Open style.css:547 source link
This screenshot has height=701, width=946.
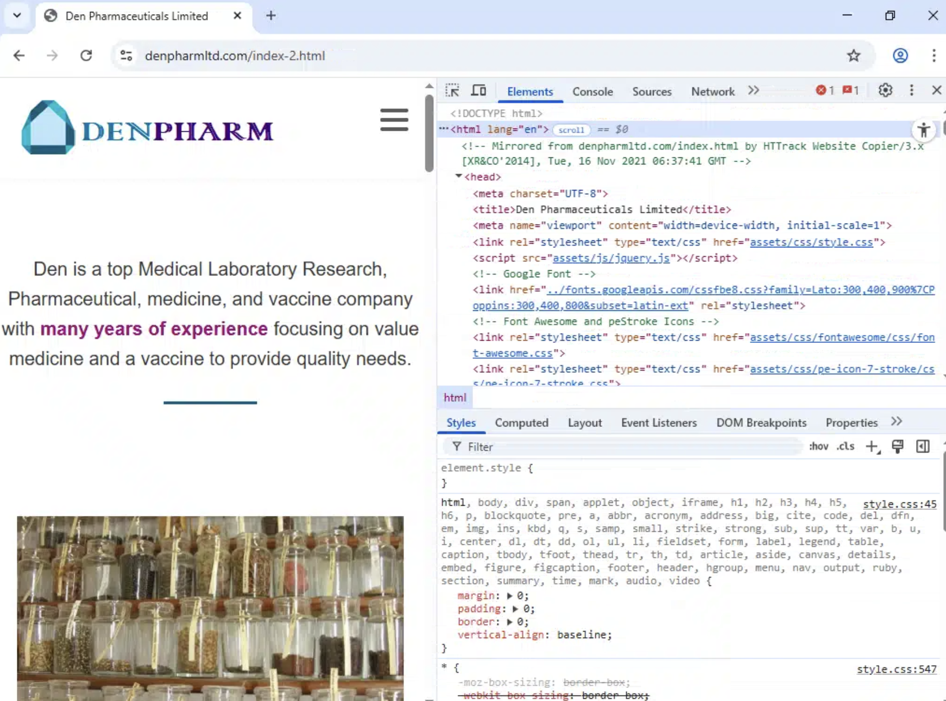click(x=897, y=669)
